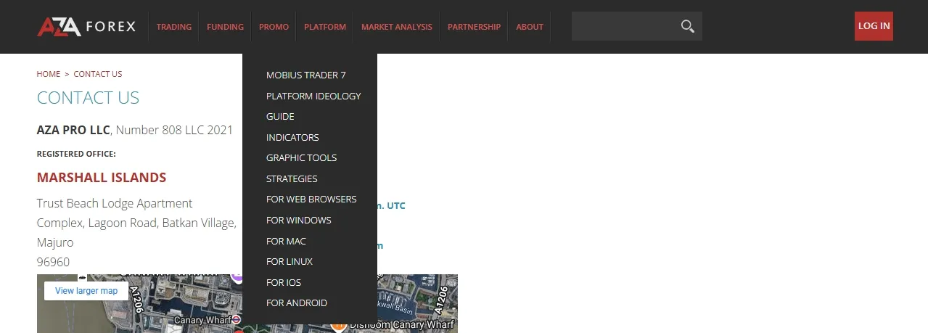This screenshot has width=928, height=333.
Task: Choose Graphic Tools menu entry
Action: point(302,157)
